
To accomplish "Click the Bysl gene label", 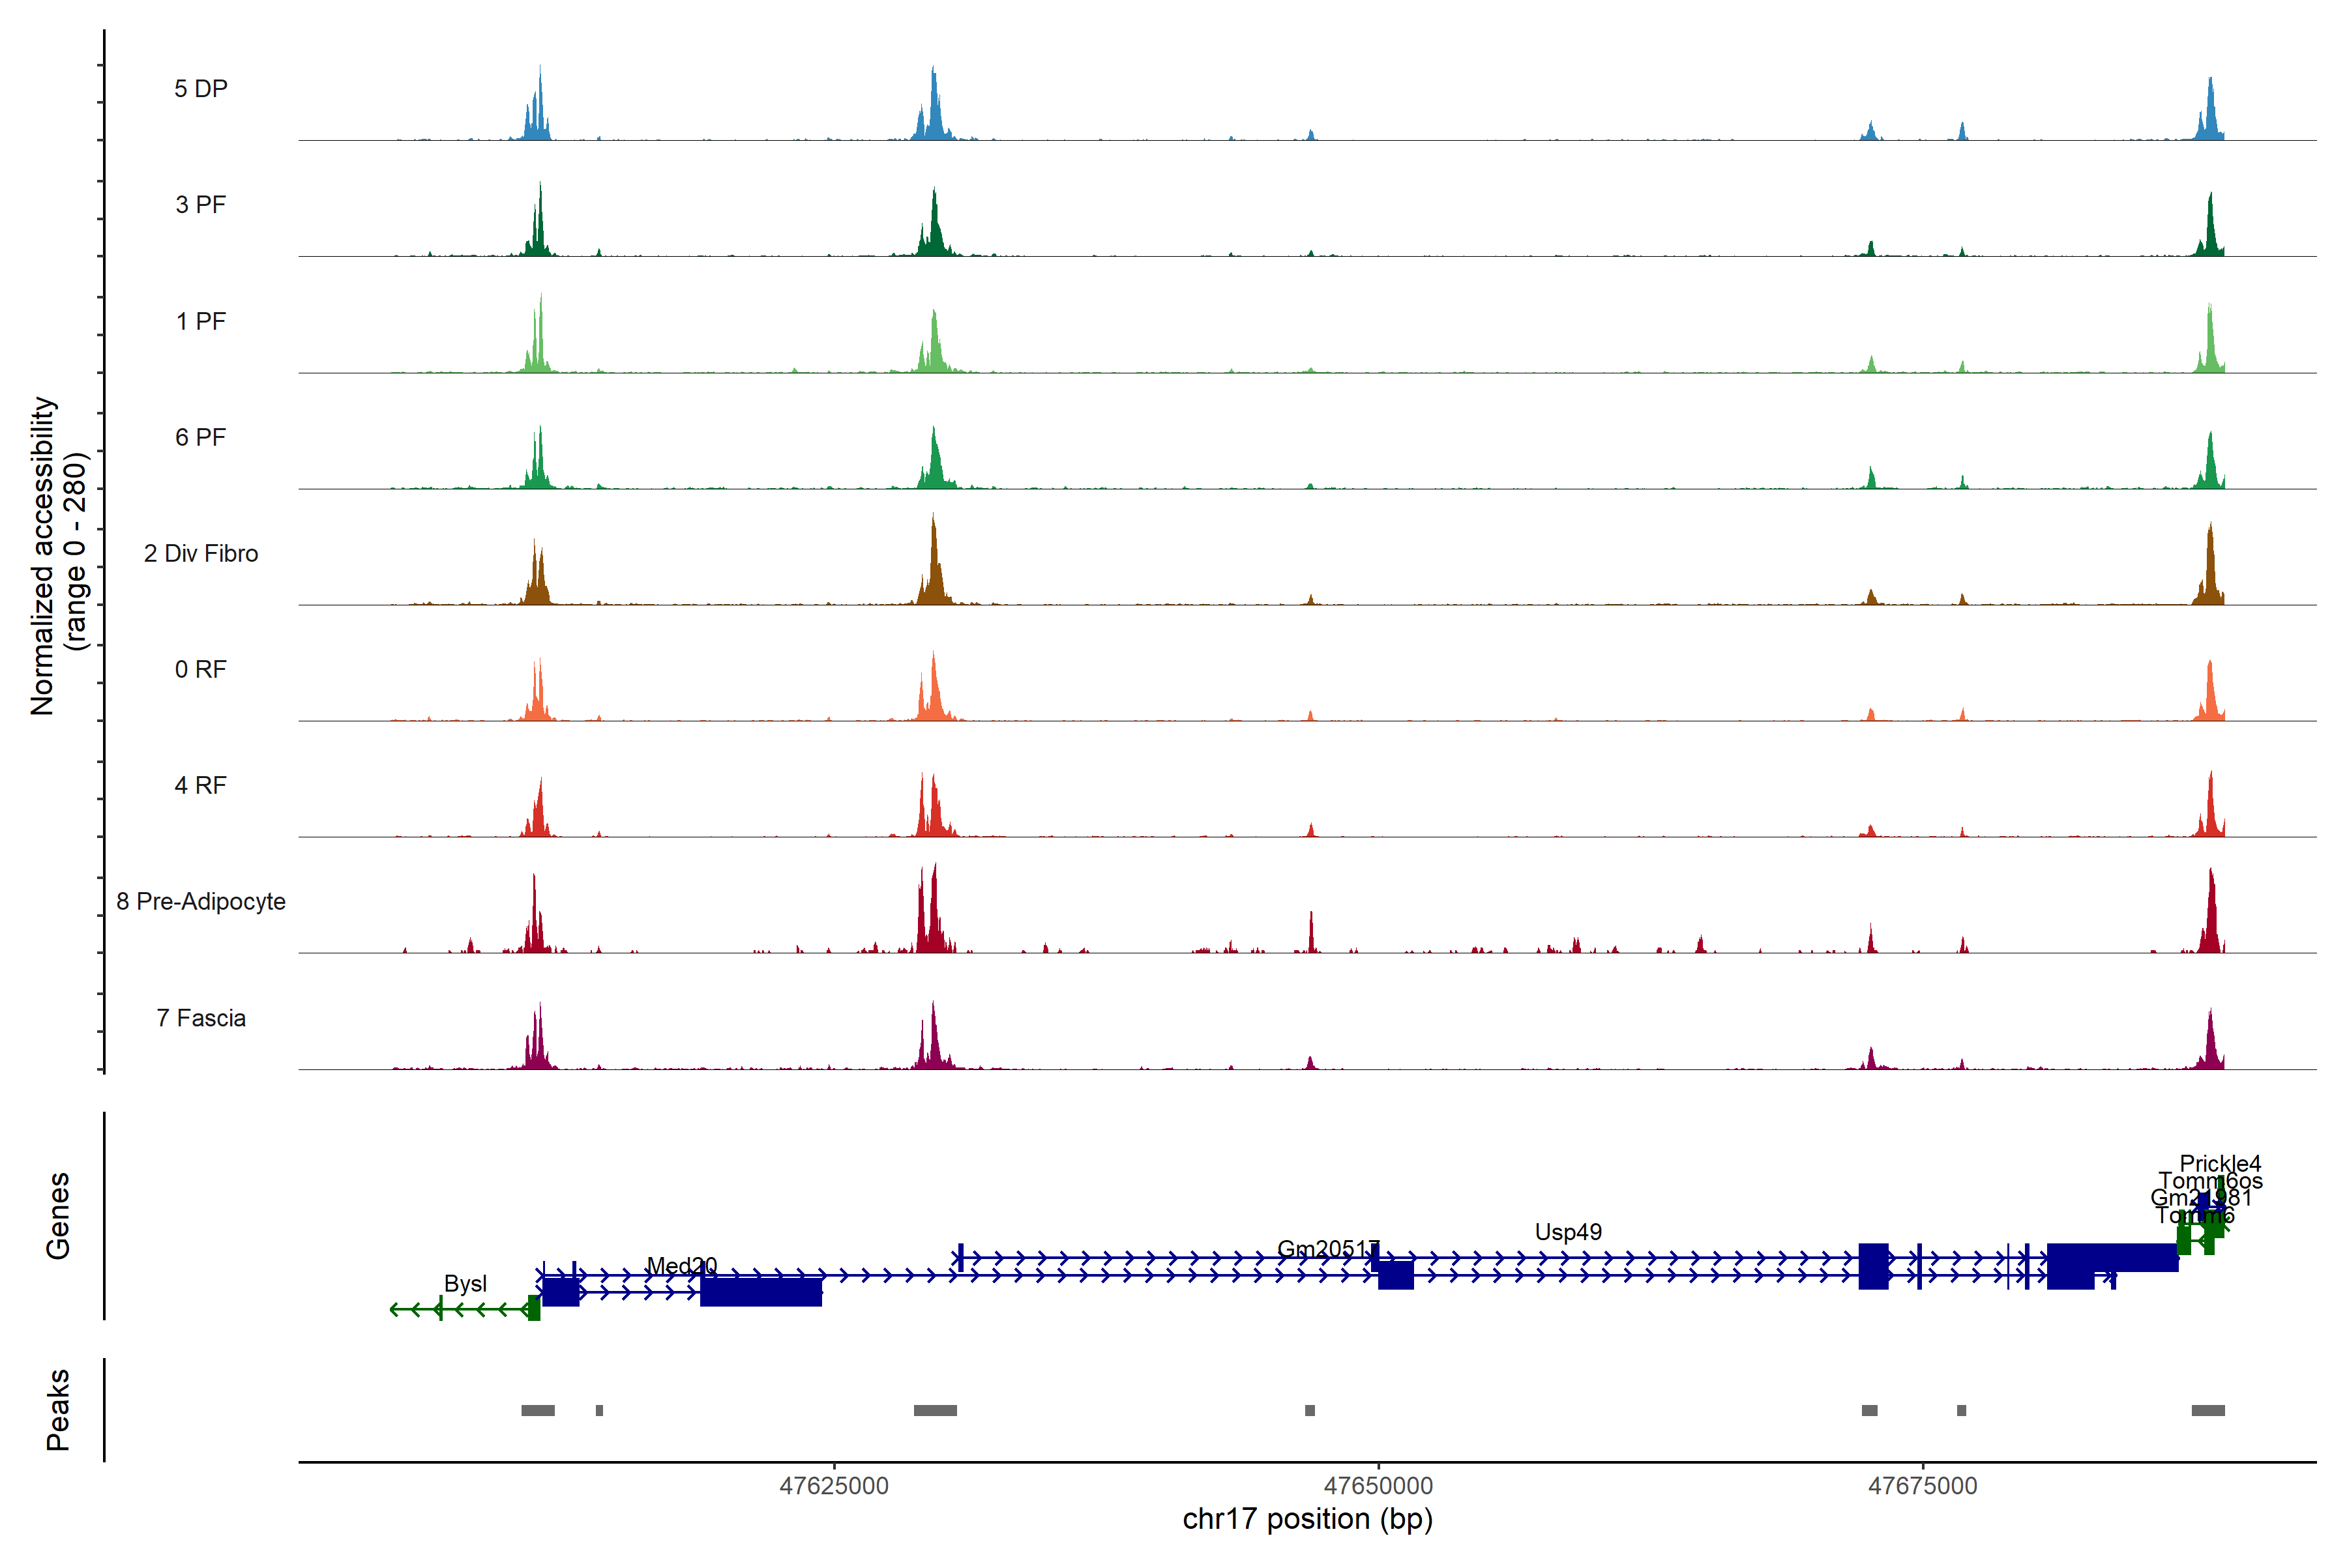I will coord(465,1282).
